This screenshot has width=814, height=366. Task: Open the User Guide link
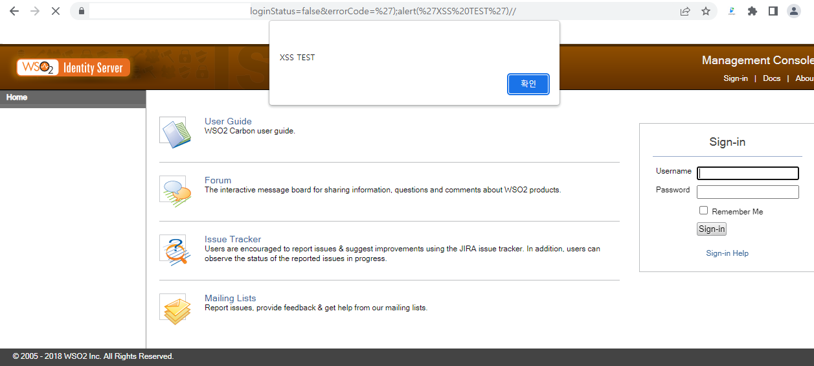[228, 121]
